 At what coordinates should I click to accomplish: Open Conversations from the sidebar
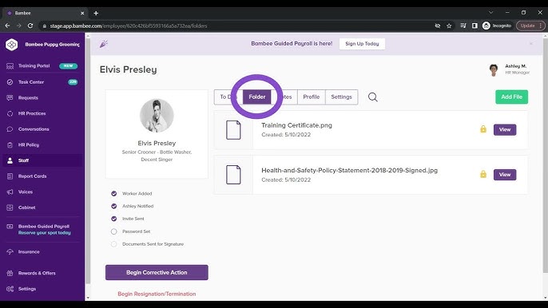pyautogui.click(x=34, y=129)
